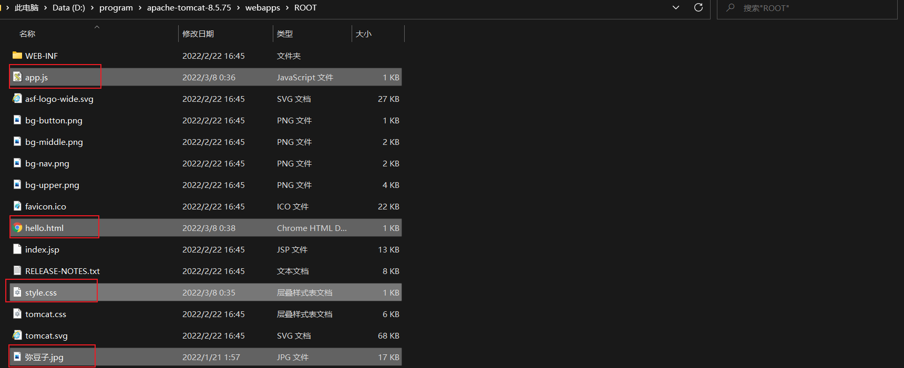
Task: Open apache-tomcat-8.5.75 breadcrumb
Action: 189,8
